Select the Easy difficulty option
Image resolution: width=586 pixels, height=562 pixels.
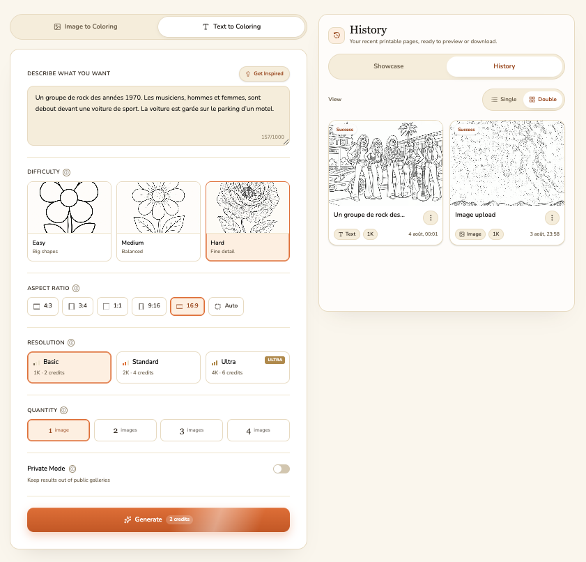69,221
